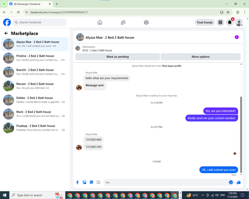The height and width of the screenshot is (199, 249).
Task: Click Alyzza Mae header avatar
Action: pos(80,37)
